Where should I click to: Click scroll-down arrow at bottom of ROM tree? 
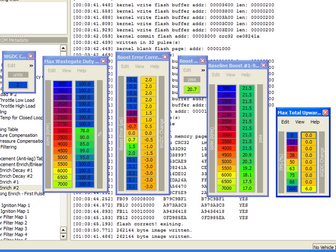click(x=63, y=236)
